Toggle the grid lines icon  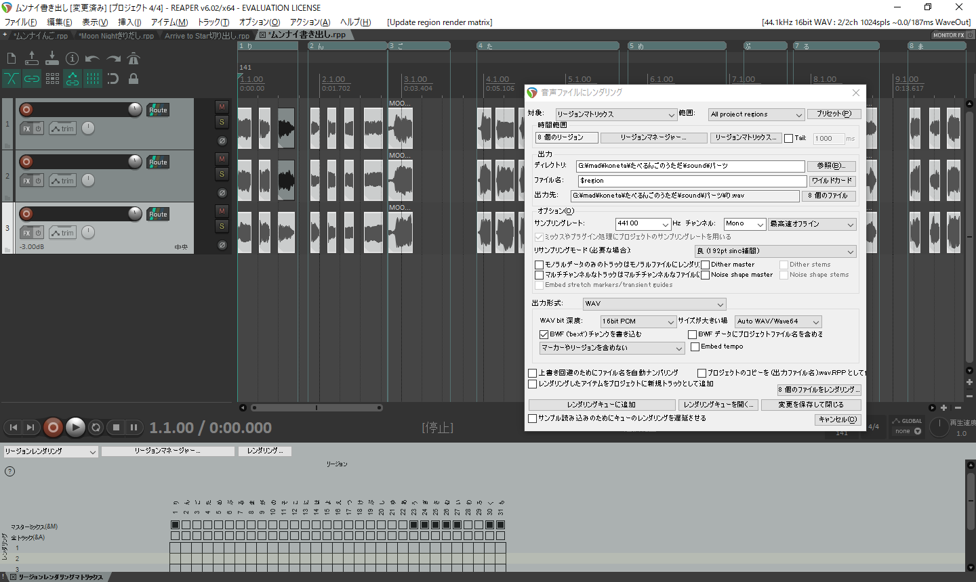pyautogui.click(x=93, y=79)
